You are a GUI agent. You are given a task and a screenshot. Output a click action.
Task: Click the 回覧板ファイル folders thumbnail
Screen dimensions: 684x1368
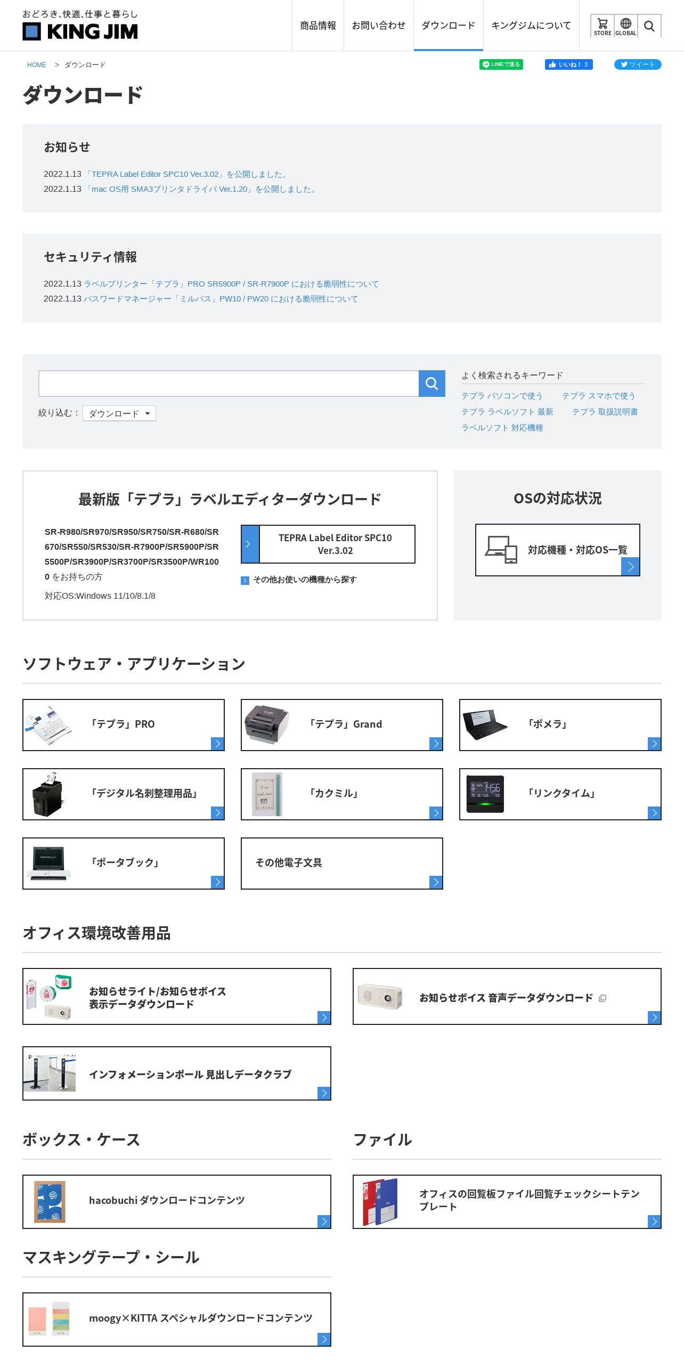click(380, 1202)
